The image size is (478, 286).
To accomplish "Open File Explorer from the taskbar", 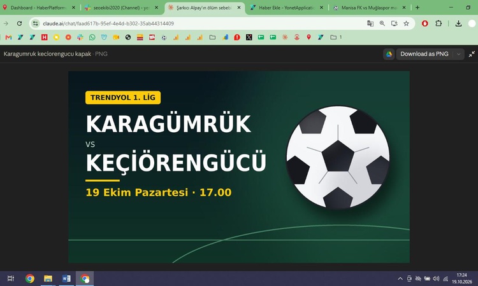I will point(48,278).
